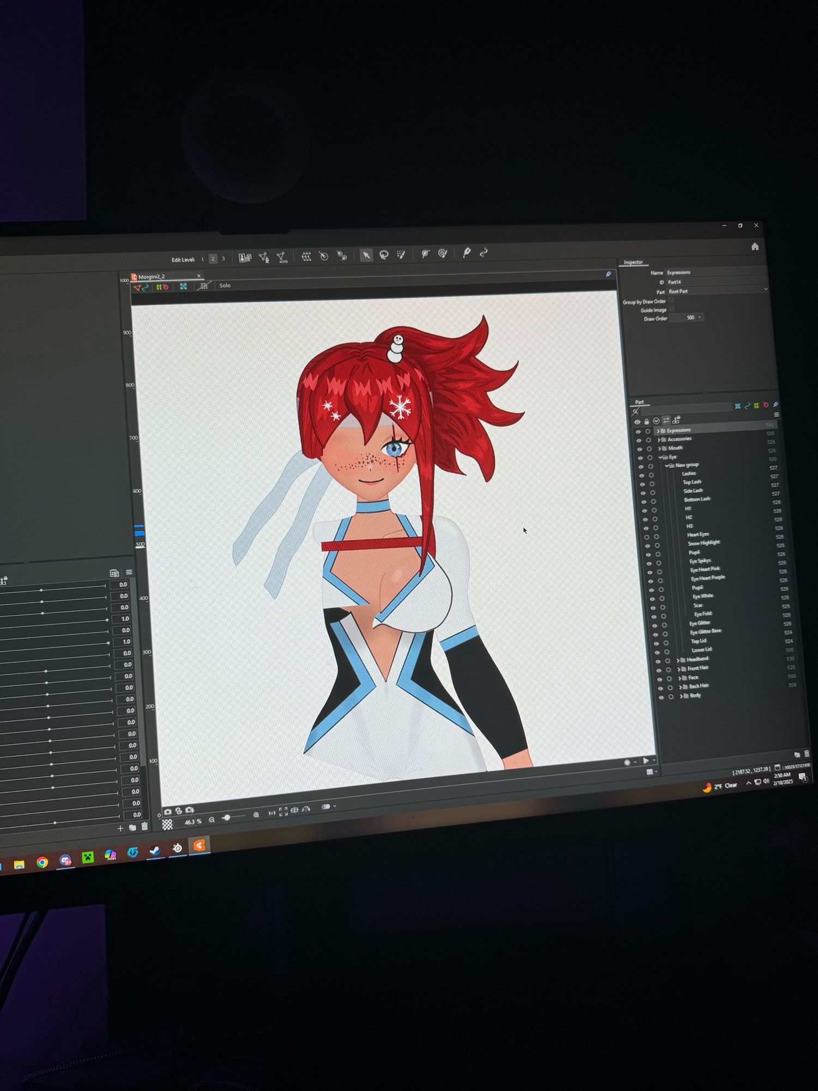Viewport: 818px width, 1091px height.
Task: Click the play button below canvas
Action: tap(646, 761)
